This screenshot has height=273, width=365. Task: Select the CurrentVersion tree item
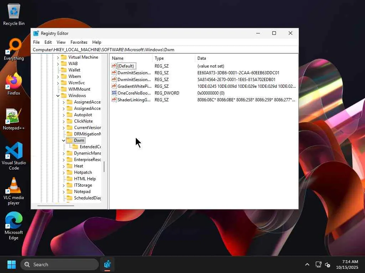pos(87,128)
